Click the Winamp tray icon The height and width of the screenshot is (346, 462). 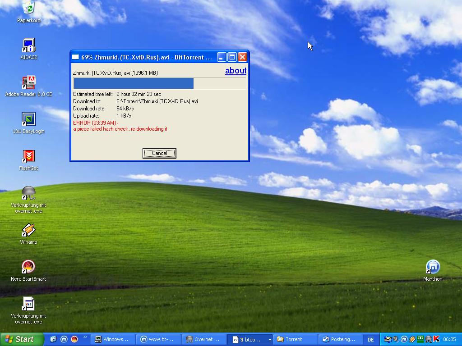coord(412,339)
